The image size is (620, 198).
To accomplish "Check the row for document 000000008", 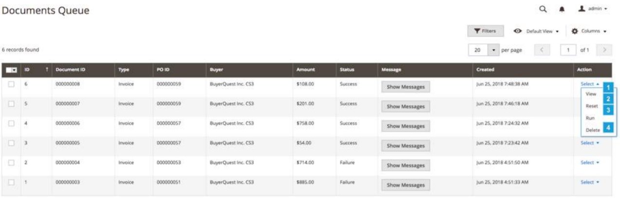I will (11, 85).
